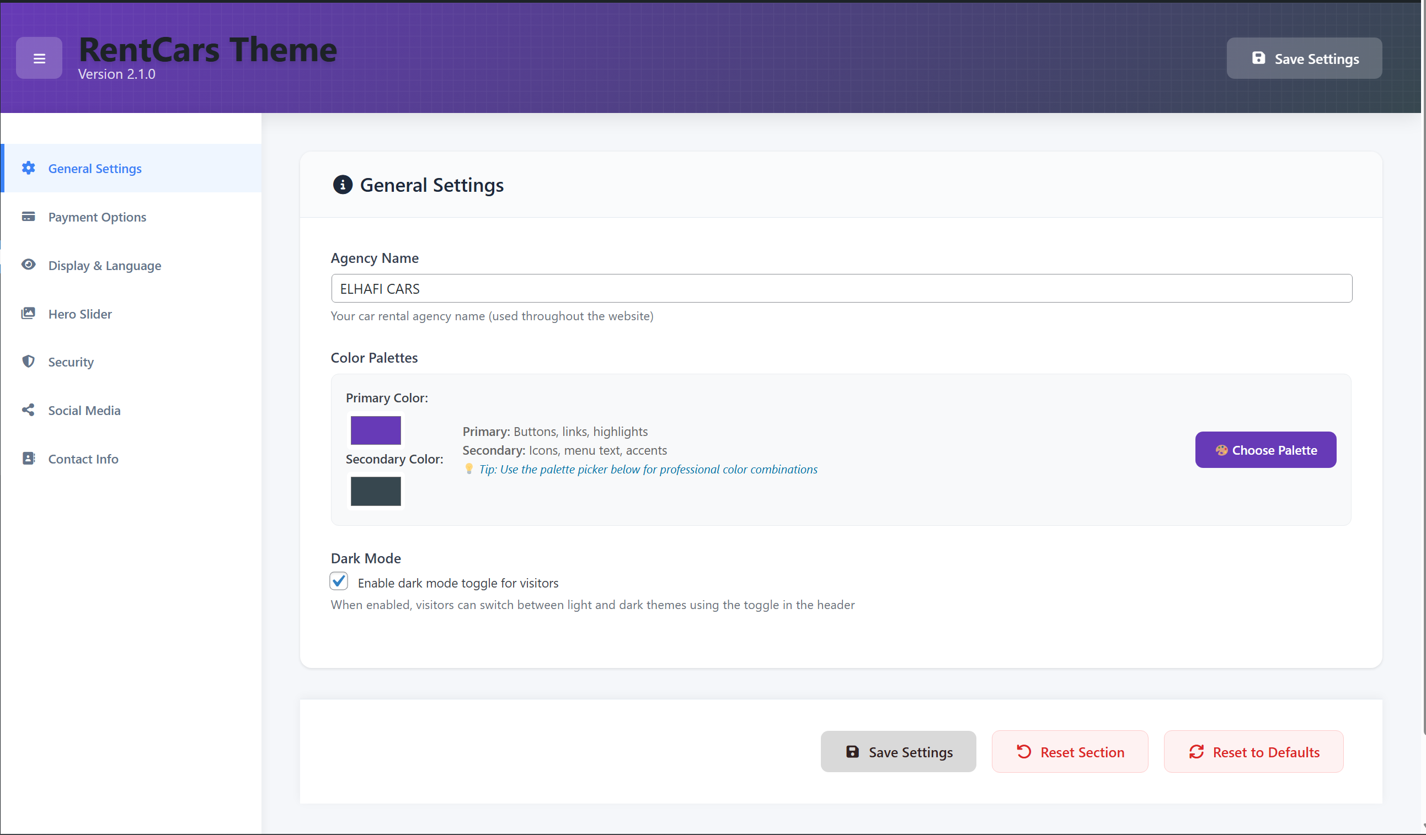
Task: Disable the dark mode toggle checkbox
Action: [x=339, y=581]
